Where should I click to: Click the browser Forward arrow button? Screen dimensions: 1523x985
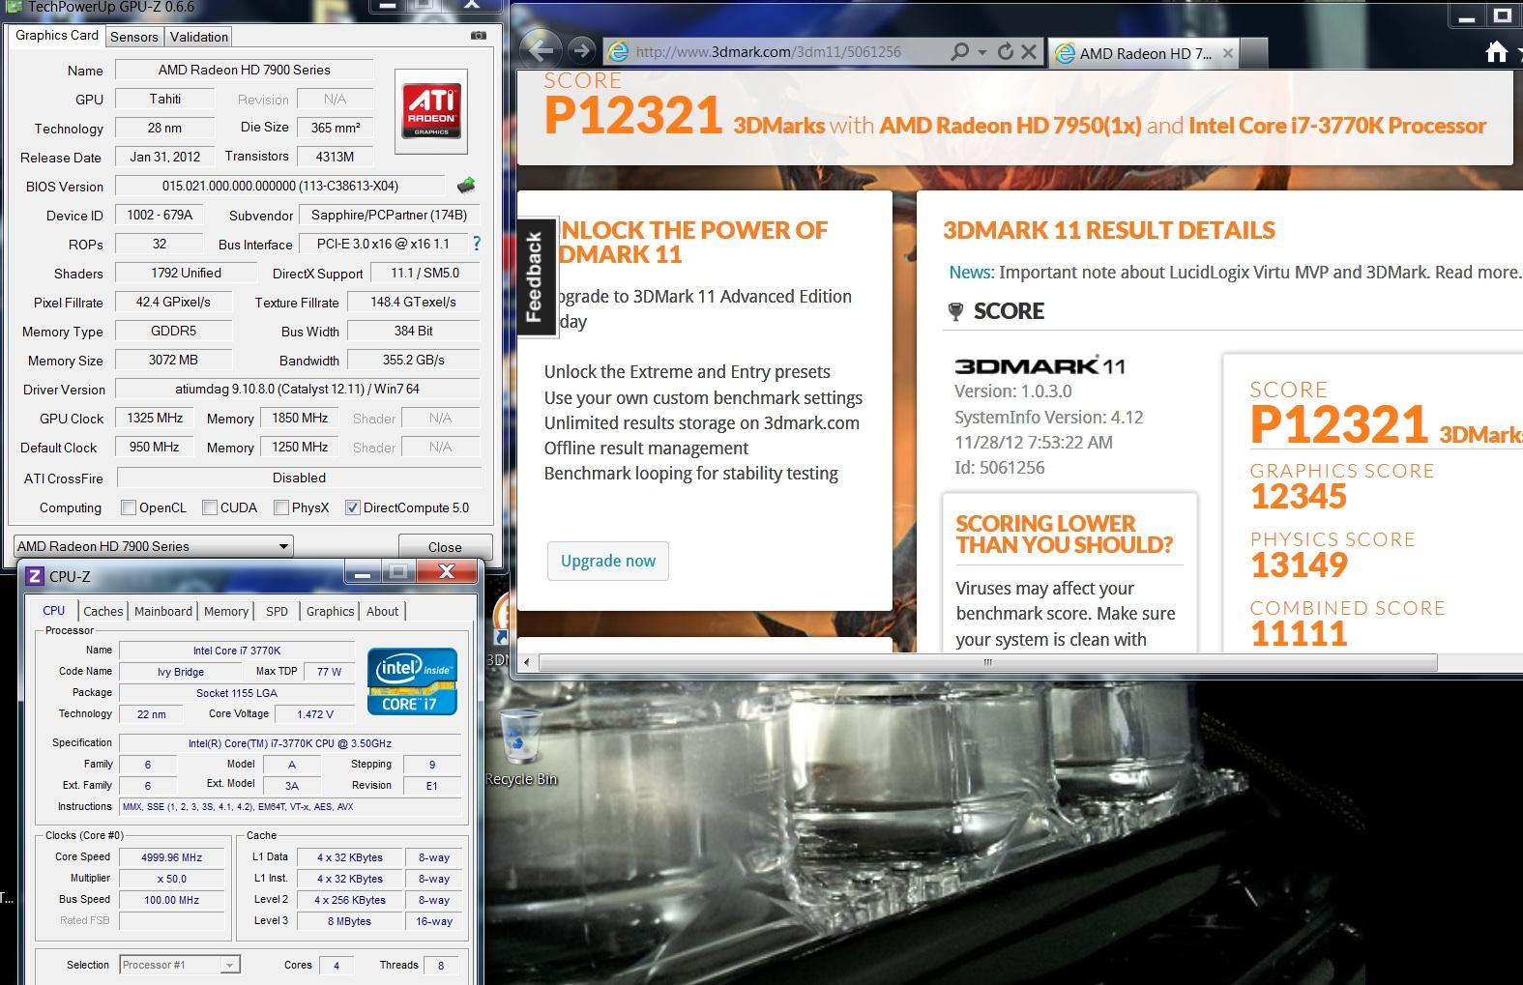pyautogui.click(x=581, y=51)
